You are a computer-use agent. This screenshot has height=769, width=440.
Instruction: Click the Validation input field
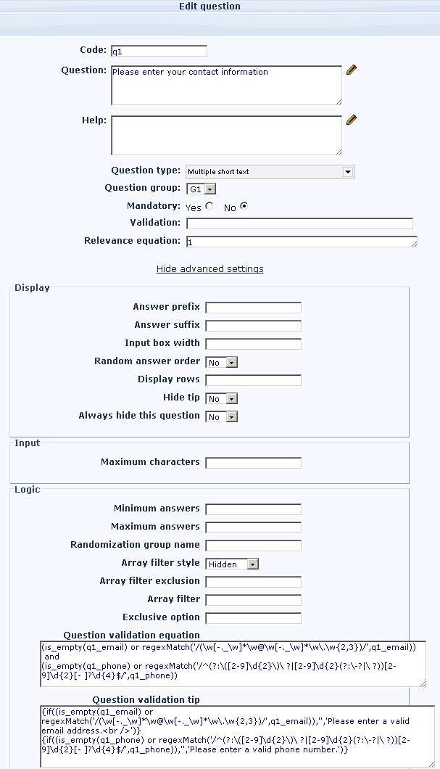299,223
